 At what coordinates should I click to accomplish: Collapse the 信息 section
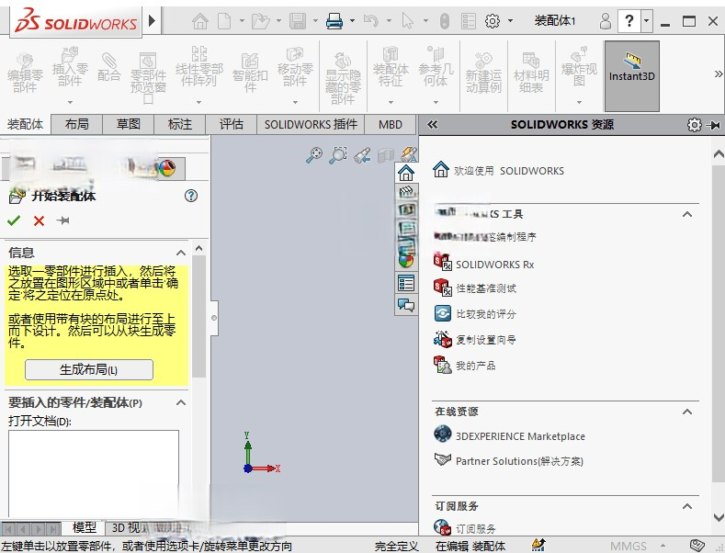click(181, 253)
